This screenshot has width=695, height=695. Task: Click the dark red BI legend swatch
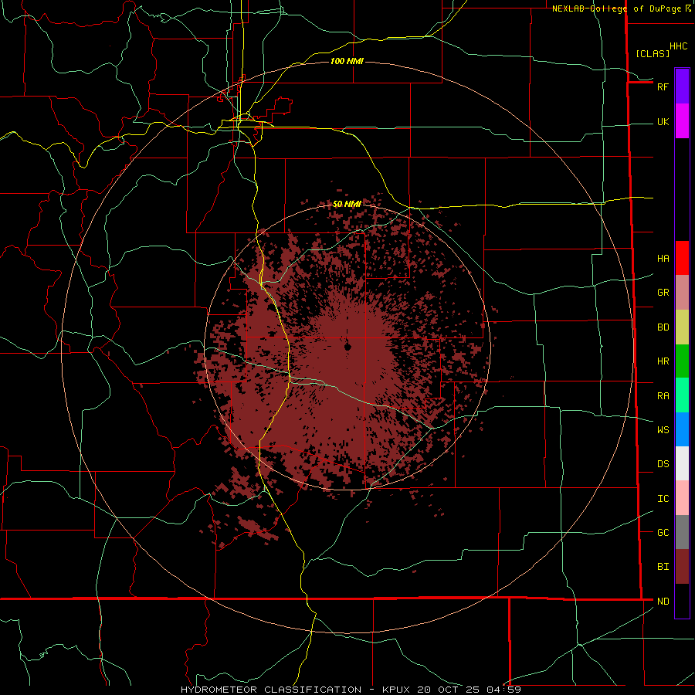click(x=682, y=567)
